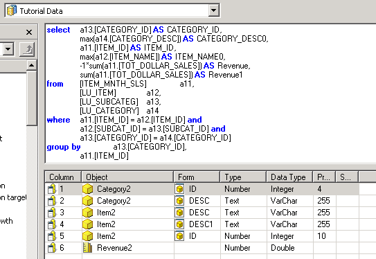Click the Object column header
376x259 pixels.
[x=127, y=177]
